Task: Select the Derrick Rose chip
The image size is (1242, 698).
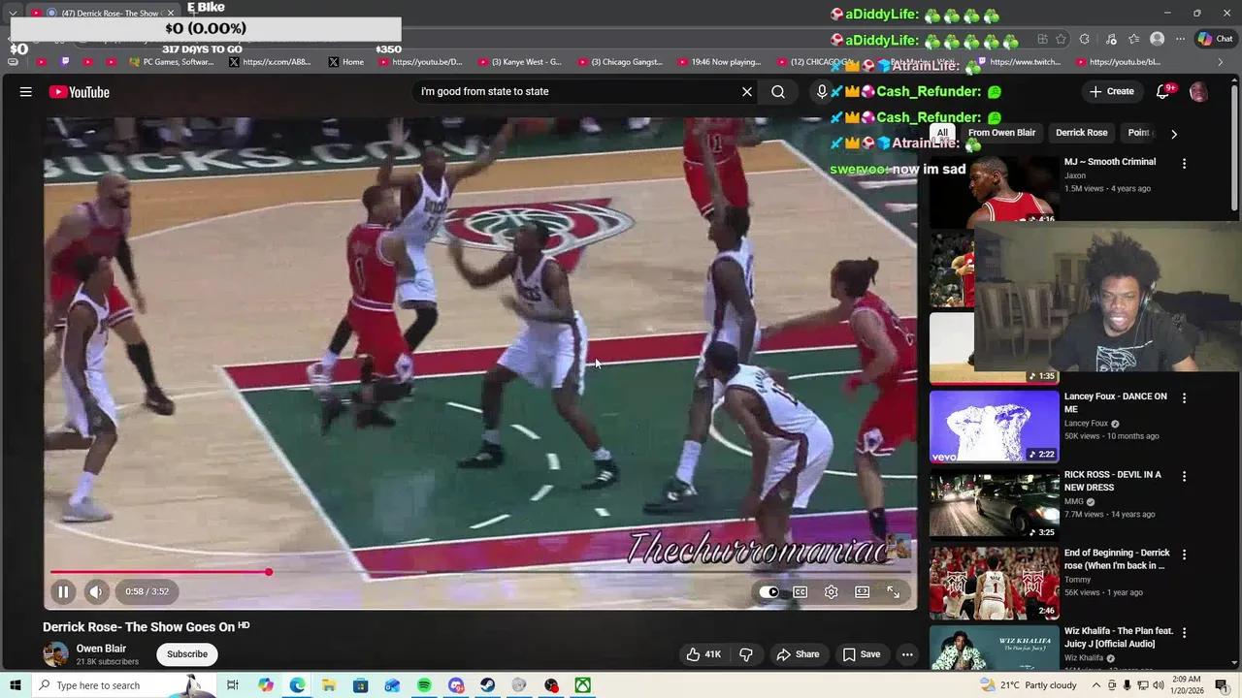Action: pos(1081,133)
